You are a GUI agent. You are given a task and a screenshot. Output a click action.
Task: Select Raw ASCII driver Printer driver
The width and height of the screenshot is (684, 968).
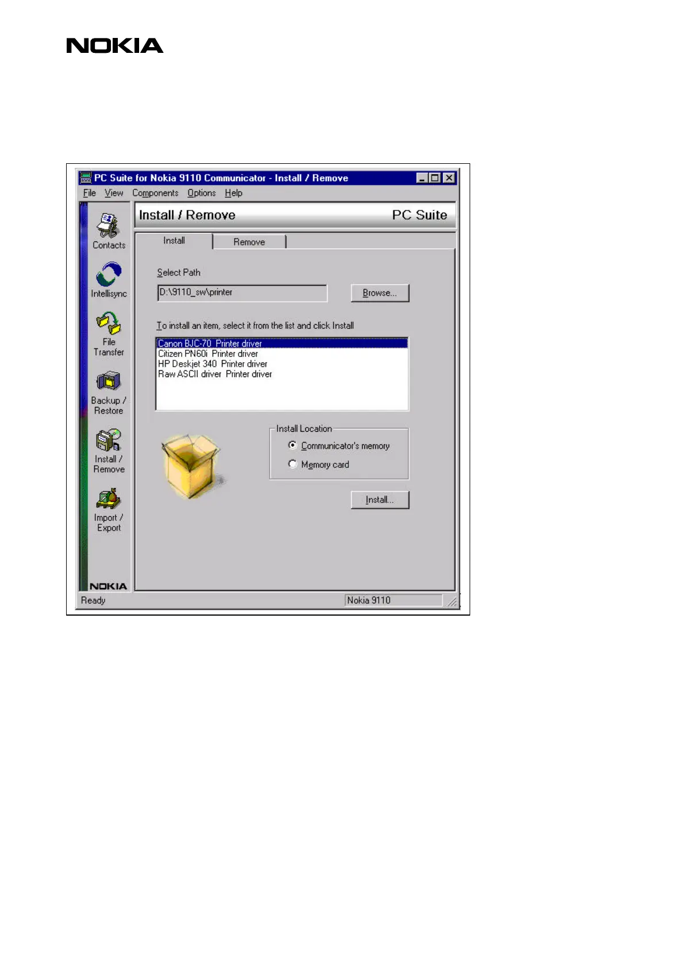282,374
